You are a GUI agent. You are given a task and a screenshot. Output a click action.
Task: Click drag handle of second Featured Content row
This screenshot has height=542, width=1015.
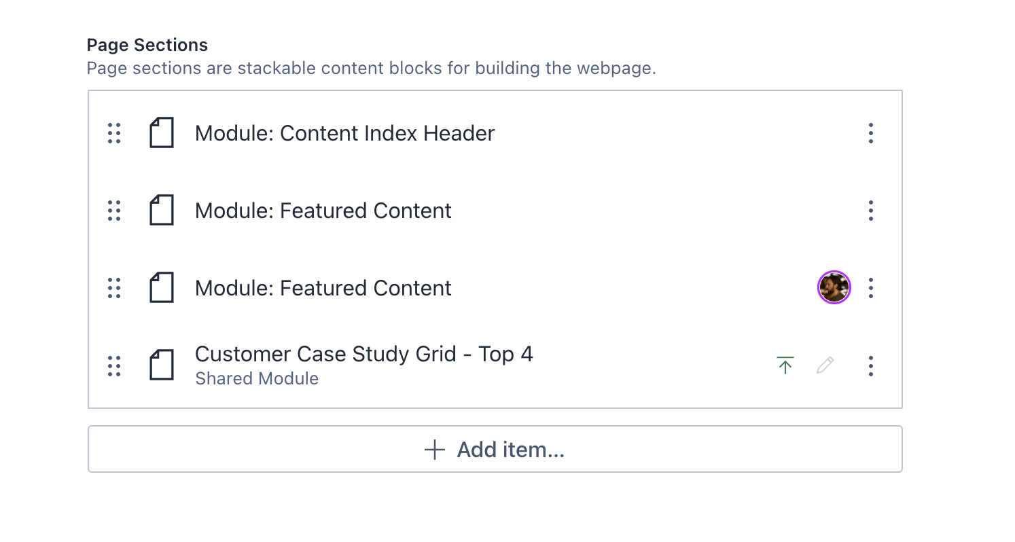(114, 288)
